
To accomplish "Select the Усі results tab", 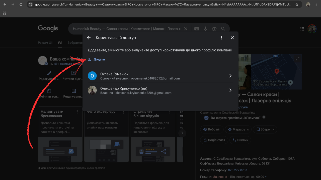I will click(60, 43).
